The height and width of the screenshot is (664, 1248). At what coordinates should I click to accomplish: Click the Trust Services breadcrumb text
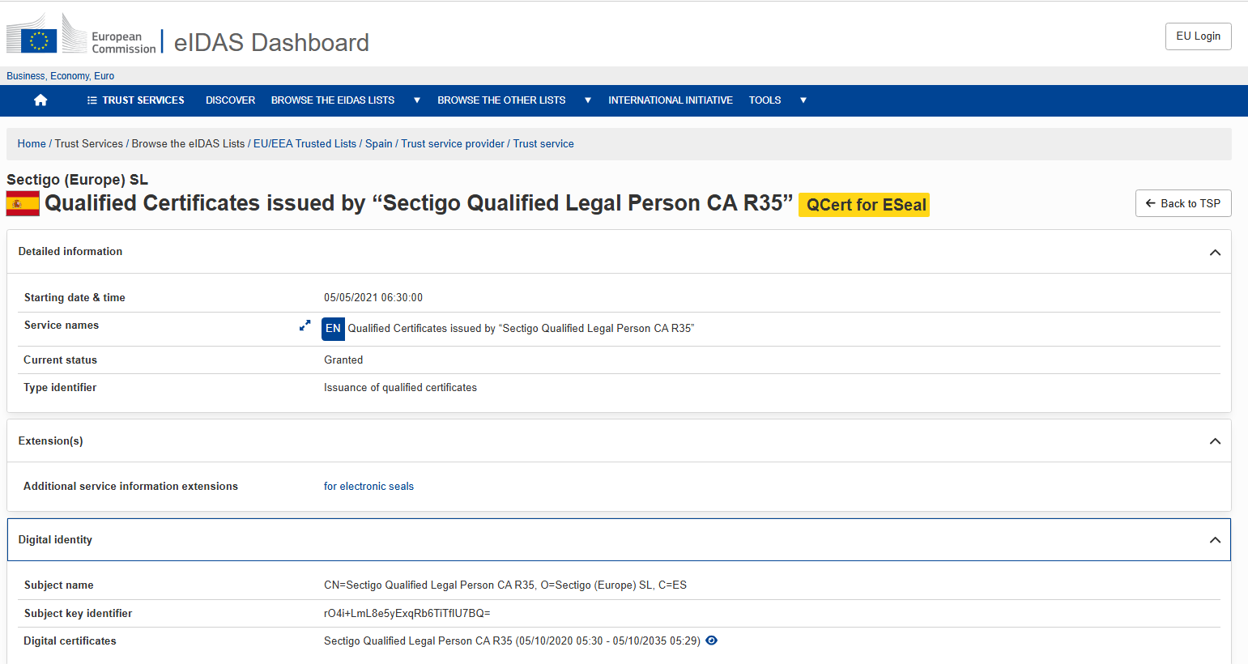89,144
